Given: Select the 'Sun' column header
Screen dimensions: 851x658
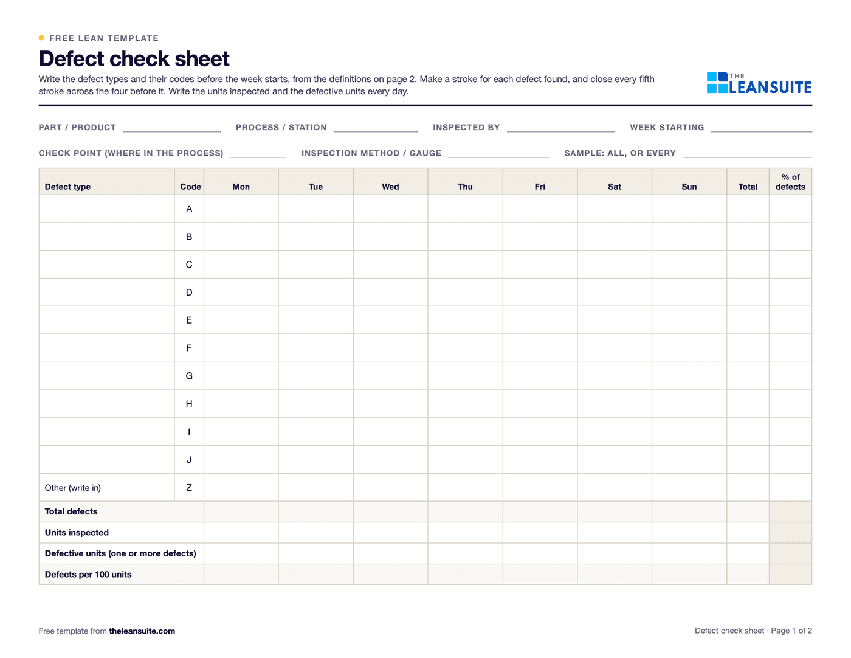Looking at the screenshot, I should (689, 182).
